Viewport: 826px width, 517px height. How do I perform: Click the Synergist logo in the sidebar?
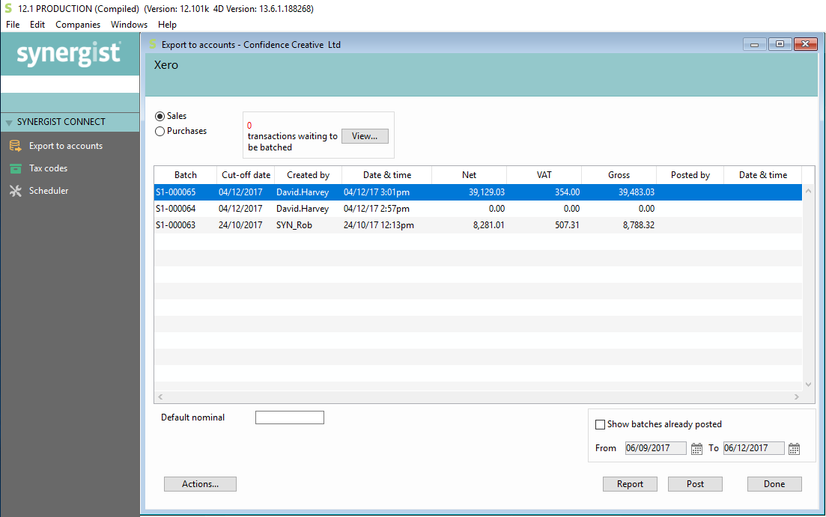(69, 54)
